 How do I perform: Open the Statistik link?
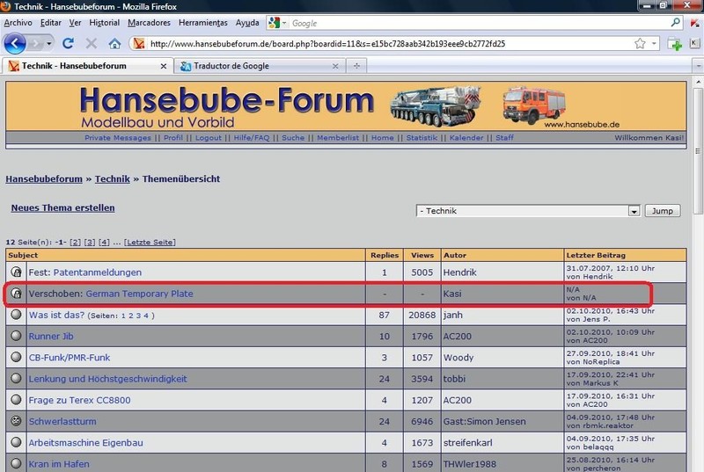tap(422, 138)
